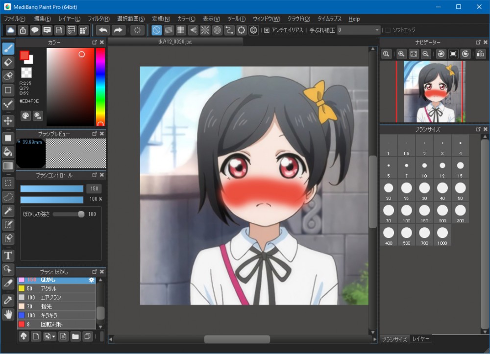Open the add bitmap brush dropdown arrow

[x=54, y=336]
